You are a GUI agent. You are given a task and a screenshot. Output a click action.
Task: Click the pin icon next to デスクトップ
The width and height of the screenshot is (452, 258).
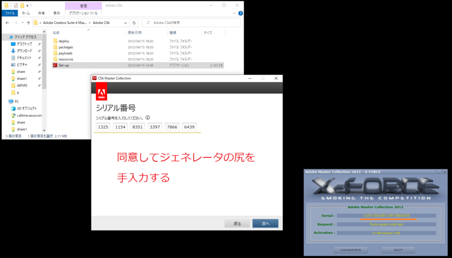(39, 44)
